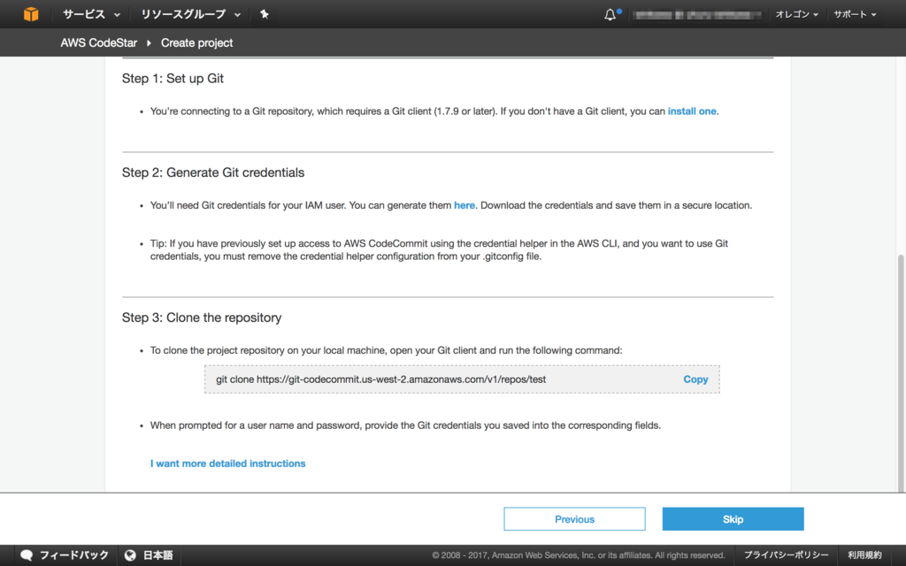
Task: Open the "here" link for Git credentials
Action: pyautogui.click(x=464, y=205)
